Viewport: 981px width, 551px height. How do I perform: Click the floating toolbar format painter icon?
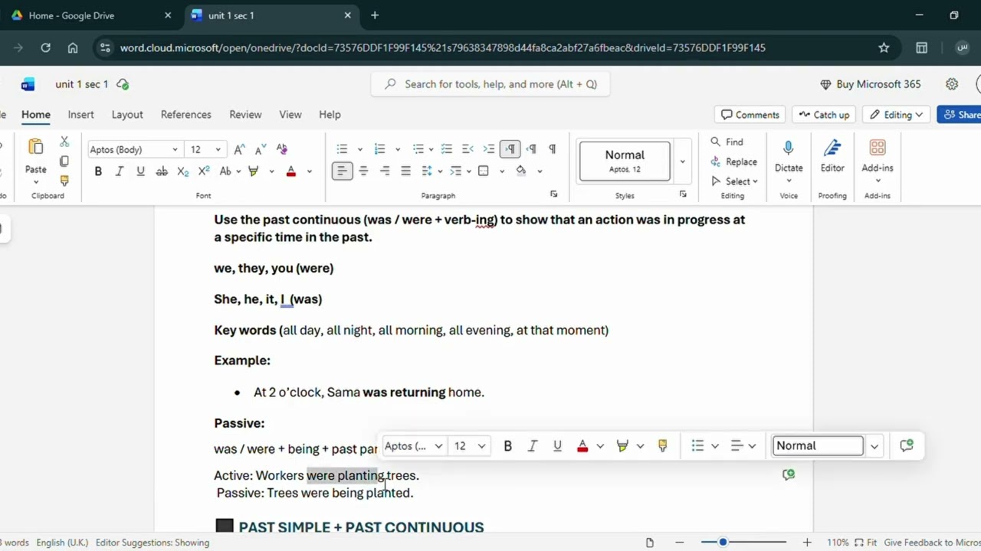click(x=663, y=445)
